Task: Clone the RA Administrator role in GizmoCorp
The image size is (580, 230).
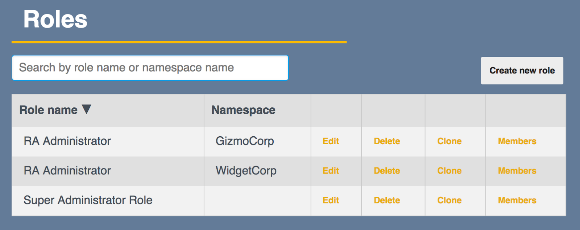Action: (449, 141)
